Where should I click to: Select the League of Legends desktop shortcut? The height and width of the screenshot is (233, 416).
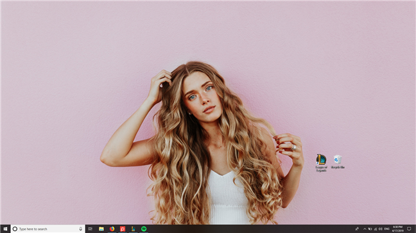(321, 163)
